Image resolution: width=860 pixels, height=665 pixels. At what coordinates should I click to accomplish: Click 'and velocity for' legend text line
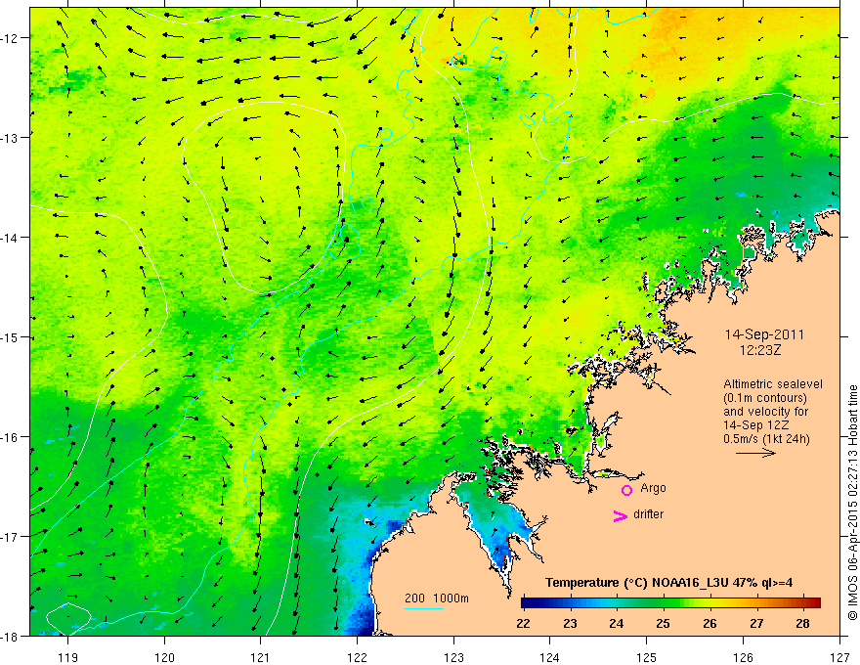765,412
